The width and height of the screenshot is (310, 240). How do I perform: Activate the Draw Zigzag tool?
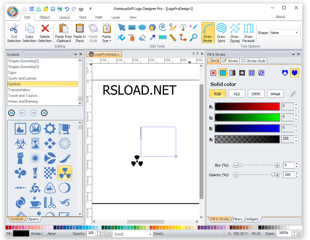(234, 32)
